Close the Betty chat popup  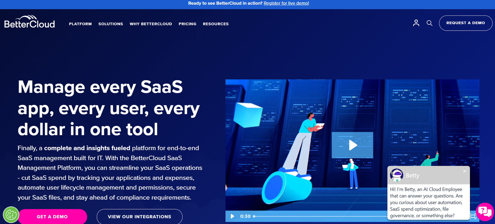pyautogui.click(x=464, y=171)
